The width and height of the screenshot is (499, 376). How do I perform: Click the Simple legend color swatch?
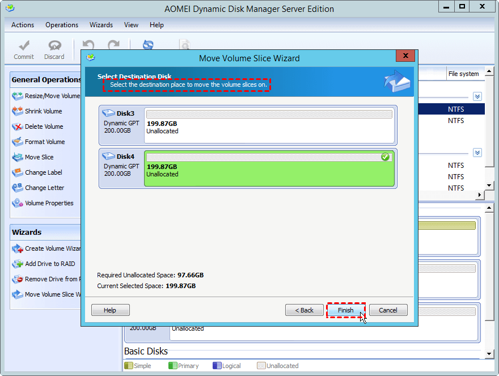point(129,365)
